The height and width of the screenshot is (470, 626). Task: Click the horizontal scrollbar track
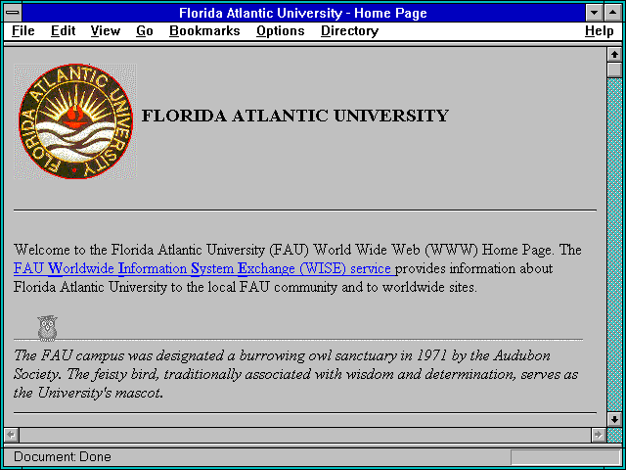click(305, 435)
